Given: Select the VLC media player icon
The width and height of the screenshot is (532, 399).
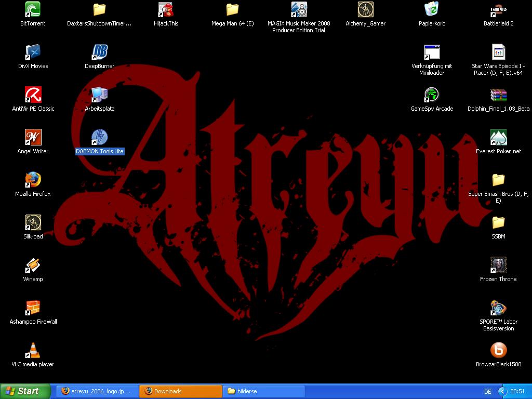Looking at the screenshot, I should coord(33,351).
